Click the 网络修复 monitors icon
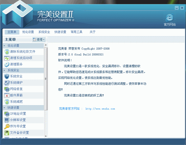The width and height of the screenshot is (186, 145). 7,89
